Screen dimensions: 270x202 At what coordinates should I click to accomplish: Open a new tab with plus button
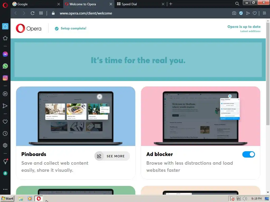pyautogui.click(x=171, y=4)
